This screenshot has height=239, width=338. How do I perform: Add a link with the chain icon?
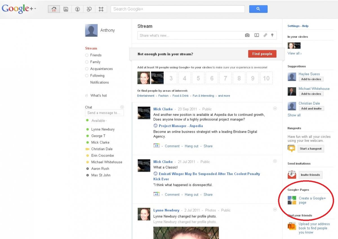265,35
